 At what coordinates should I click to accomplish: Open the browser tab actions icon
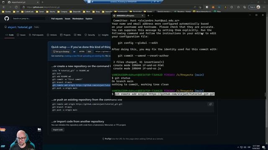(3, 2)
